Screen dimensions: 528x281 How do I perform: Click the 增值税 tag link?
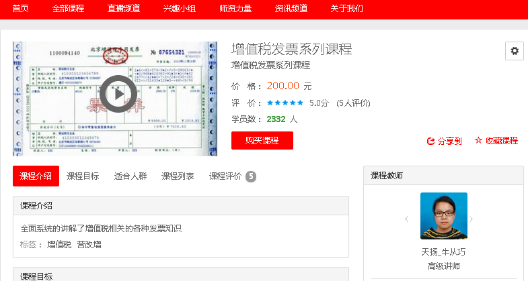coord(58,245)
